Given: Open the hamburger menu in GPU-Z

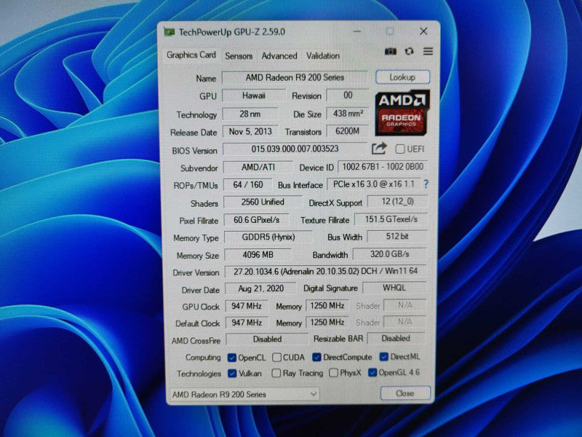Looking at the screenshot, I should pyautogui.click(x=428, y=51).
